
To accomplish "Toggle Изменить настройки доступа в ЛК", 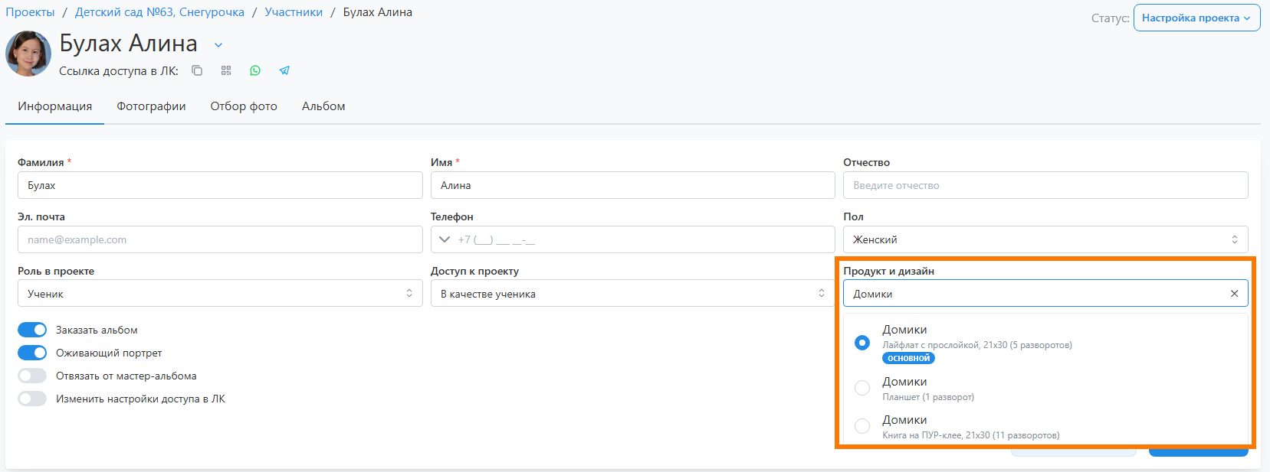I will 32,399.
